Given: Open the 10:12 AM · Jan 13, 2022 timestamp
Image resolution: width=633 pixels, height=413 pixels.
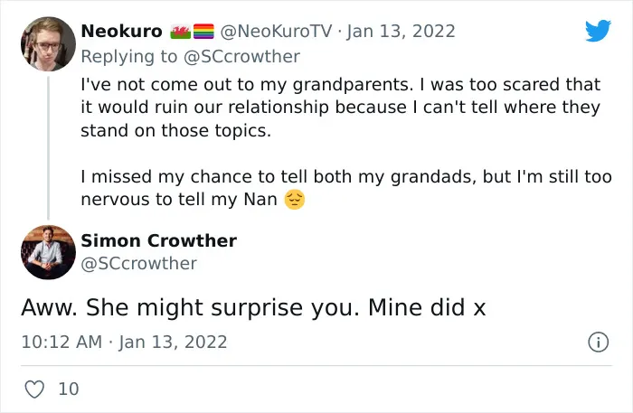Looking at the screenshot, I should coord(125,342).
